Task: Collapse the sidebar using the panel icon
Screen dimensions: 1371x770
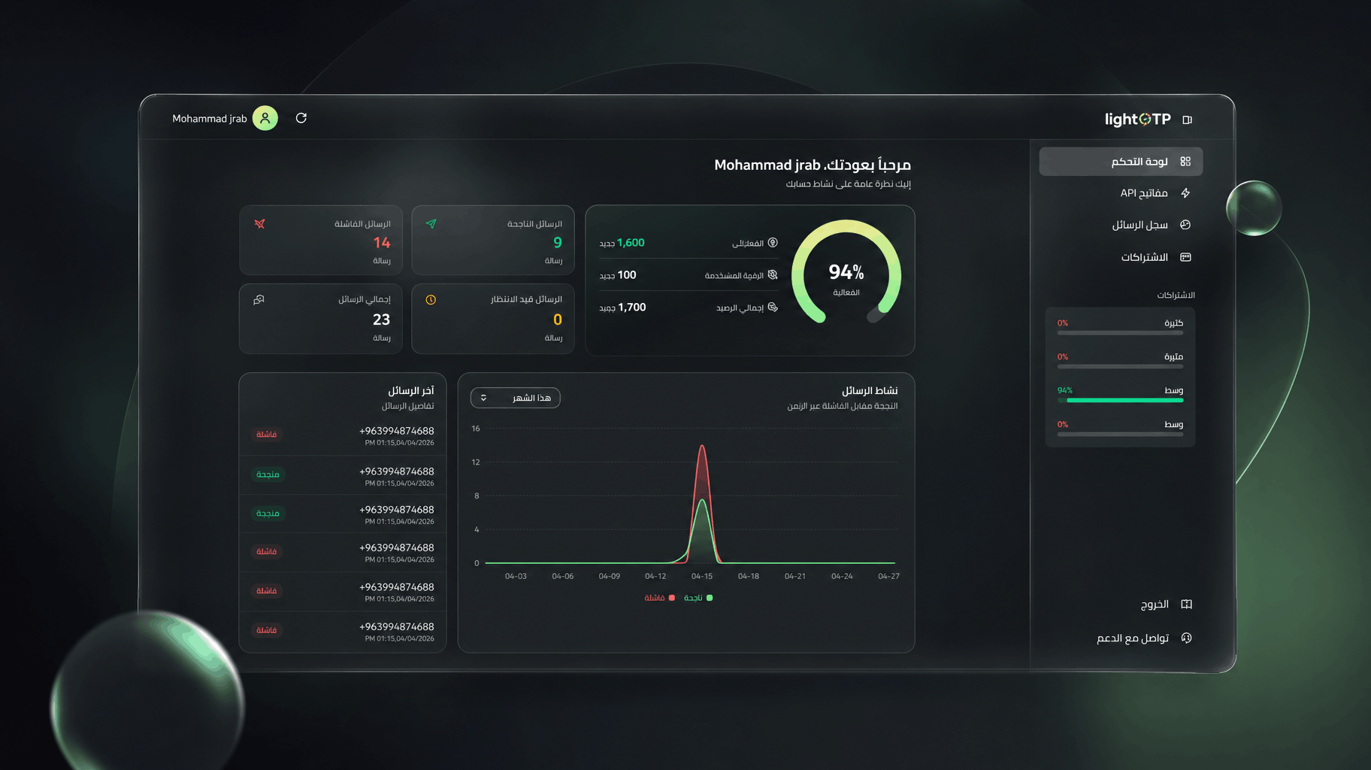Action: click(1188, 120)
